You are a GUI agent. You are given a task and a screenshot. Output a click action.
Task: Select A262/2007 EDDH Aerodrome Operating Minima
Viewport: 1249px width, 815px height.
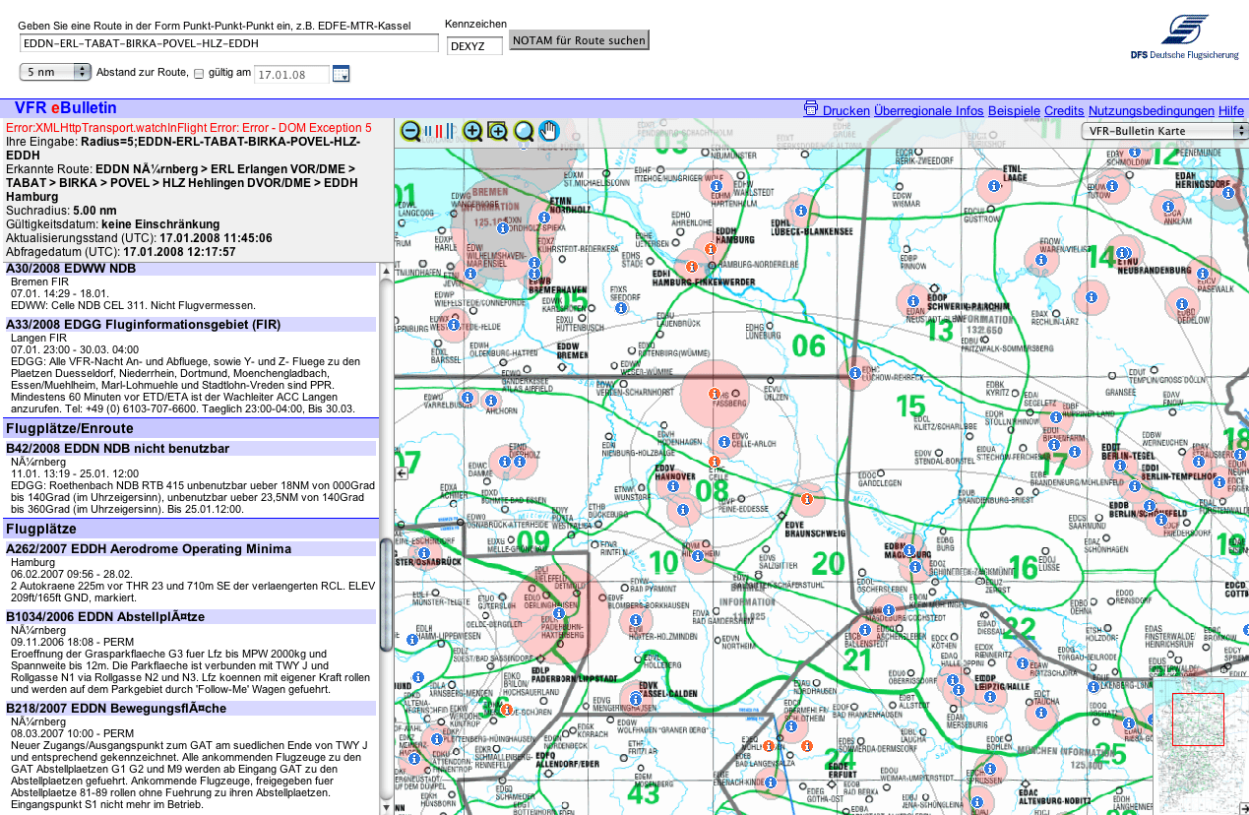tap(190, 548)
